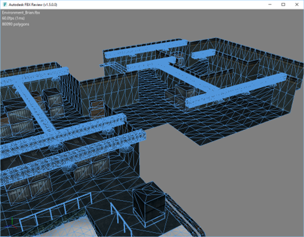
Task: Minimize the FBX Review window
Action: tap(270, 4)
